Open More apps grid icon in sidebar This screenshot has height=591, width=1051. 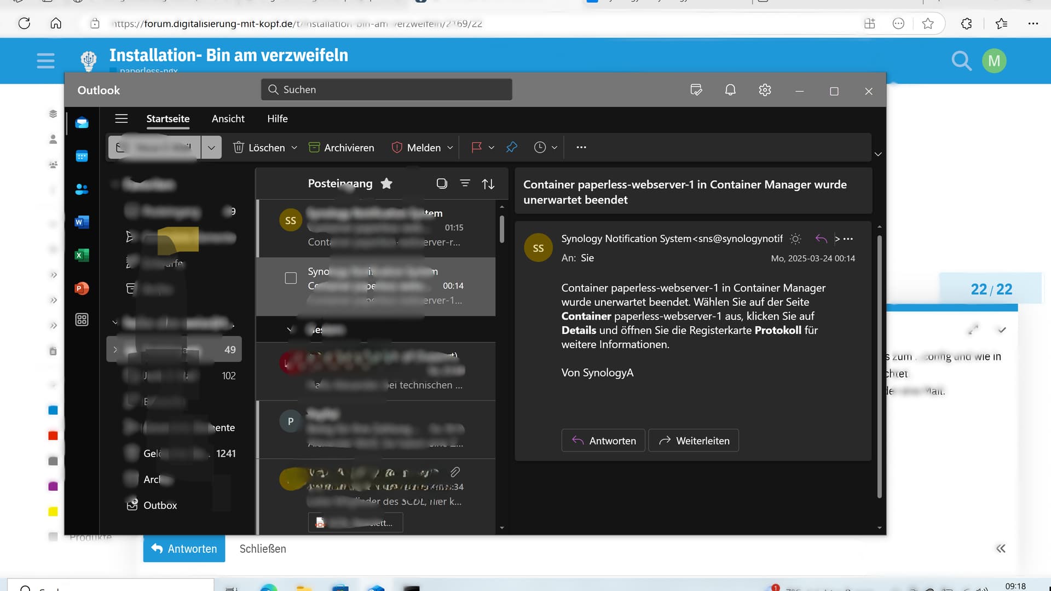pyautogui.click(x=82, y=320)
